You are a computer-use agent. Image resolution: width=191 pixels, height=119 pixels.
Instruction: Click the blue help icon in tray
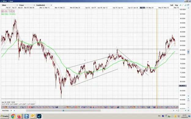(x=163, y=116)
